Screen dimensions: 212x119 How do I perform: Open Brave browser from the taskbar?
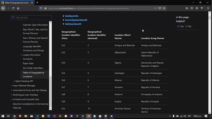(20, 116)
